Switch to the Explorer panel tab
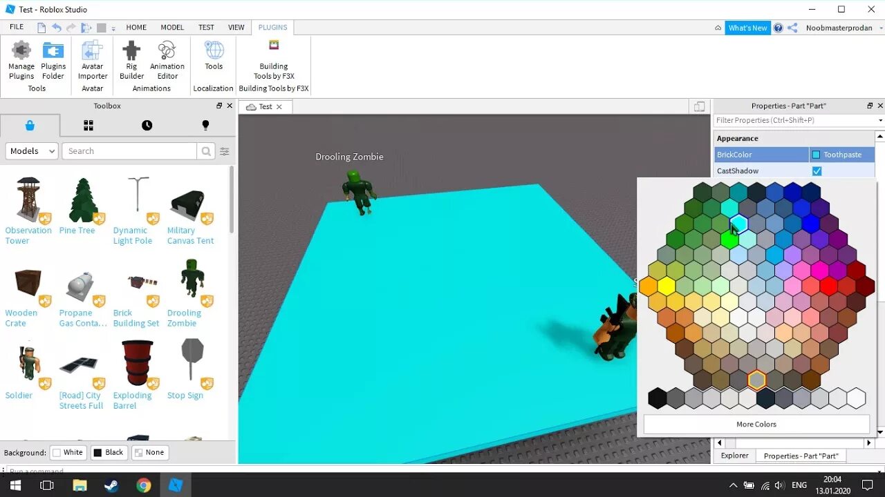 point(734,456)
